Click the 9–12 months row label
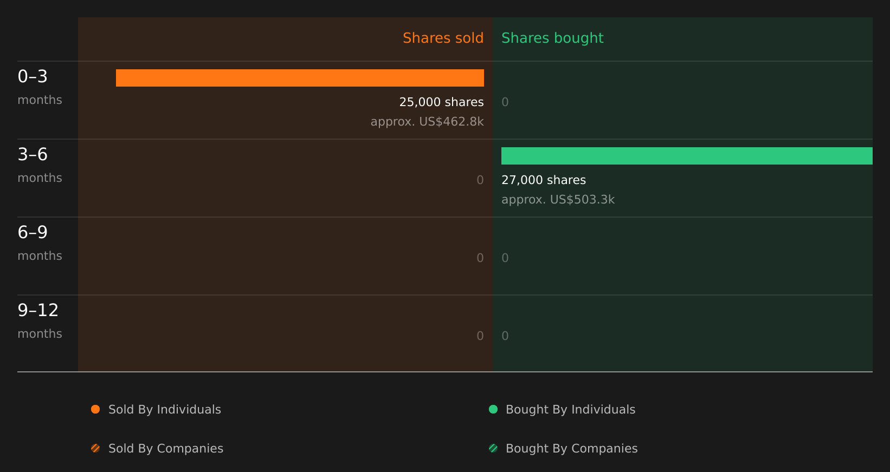 pos(40,321)
